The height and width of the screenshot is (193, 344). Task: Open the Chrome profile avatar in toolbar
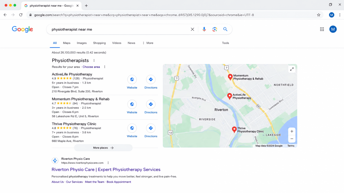coord(332,15)
